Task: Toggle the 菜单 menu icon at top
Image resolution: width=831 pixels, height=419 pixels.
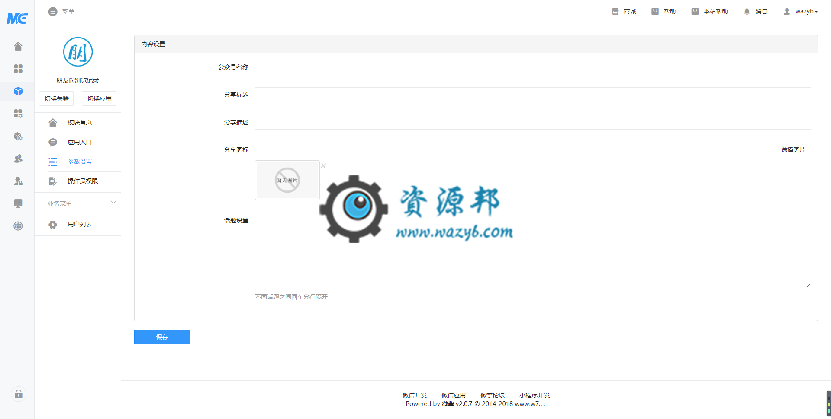Action: 53,11
